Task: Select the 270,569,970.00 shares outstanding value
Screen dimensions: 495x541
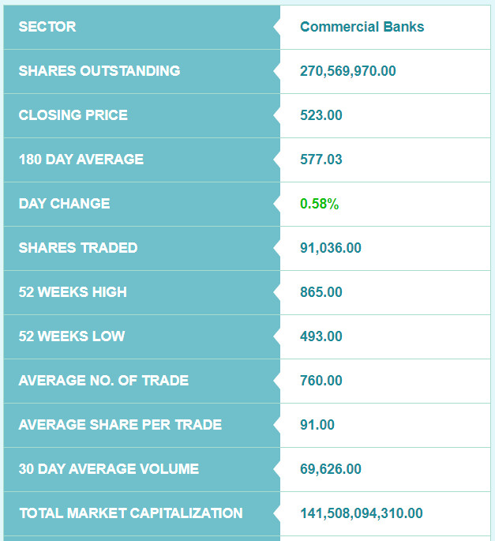Action: pyautogui.click(x=347, y=71)
